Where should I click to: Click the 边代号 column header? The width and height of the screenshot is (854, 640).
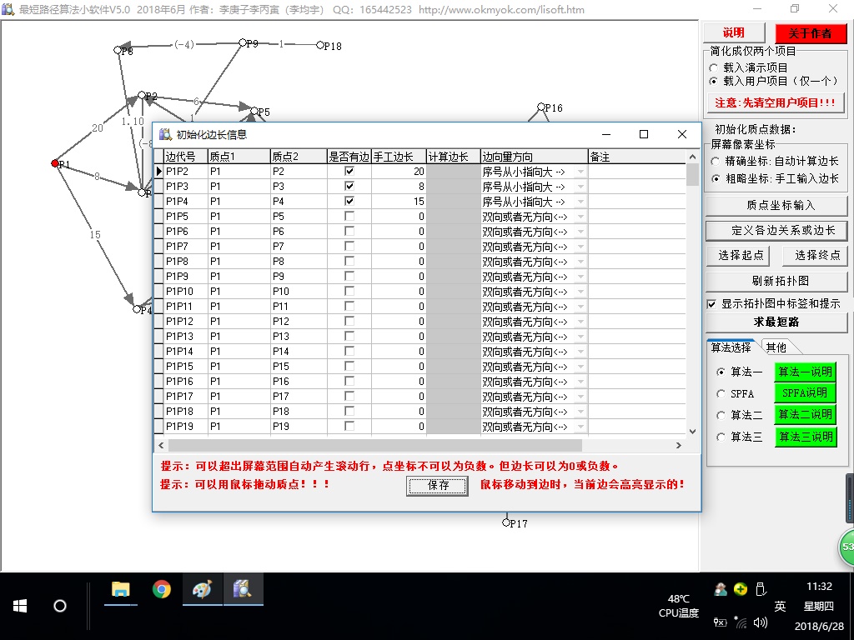tap(185, 157)
